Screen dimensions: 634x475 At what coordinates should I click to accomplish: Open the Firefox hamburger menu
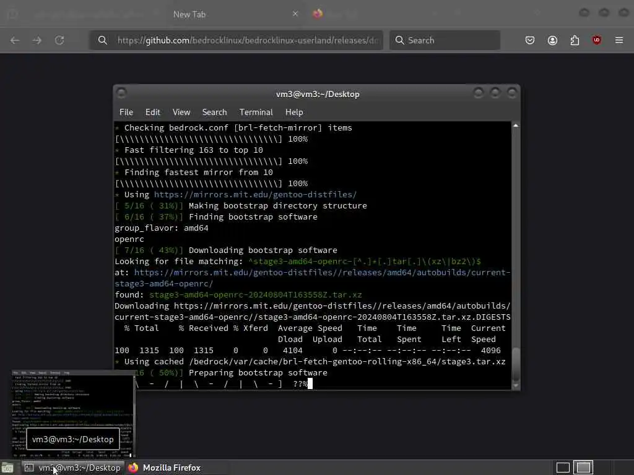619,40
